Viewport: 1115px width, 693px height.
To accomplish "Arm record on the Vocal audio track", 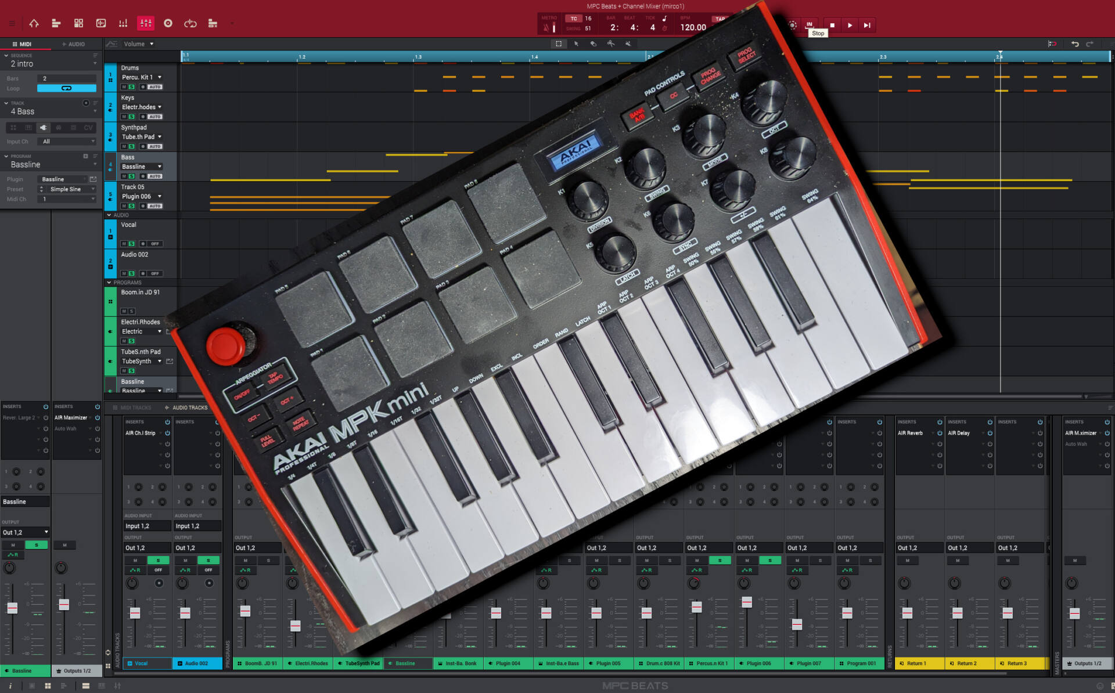I will click(x=143, y=244).
